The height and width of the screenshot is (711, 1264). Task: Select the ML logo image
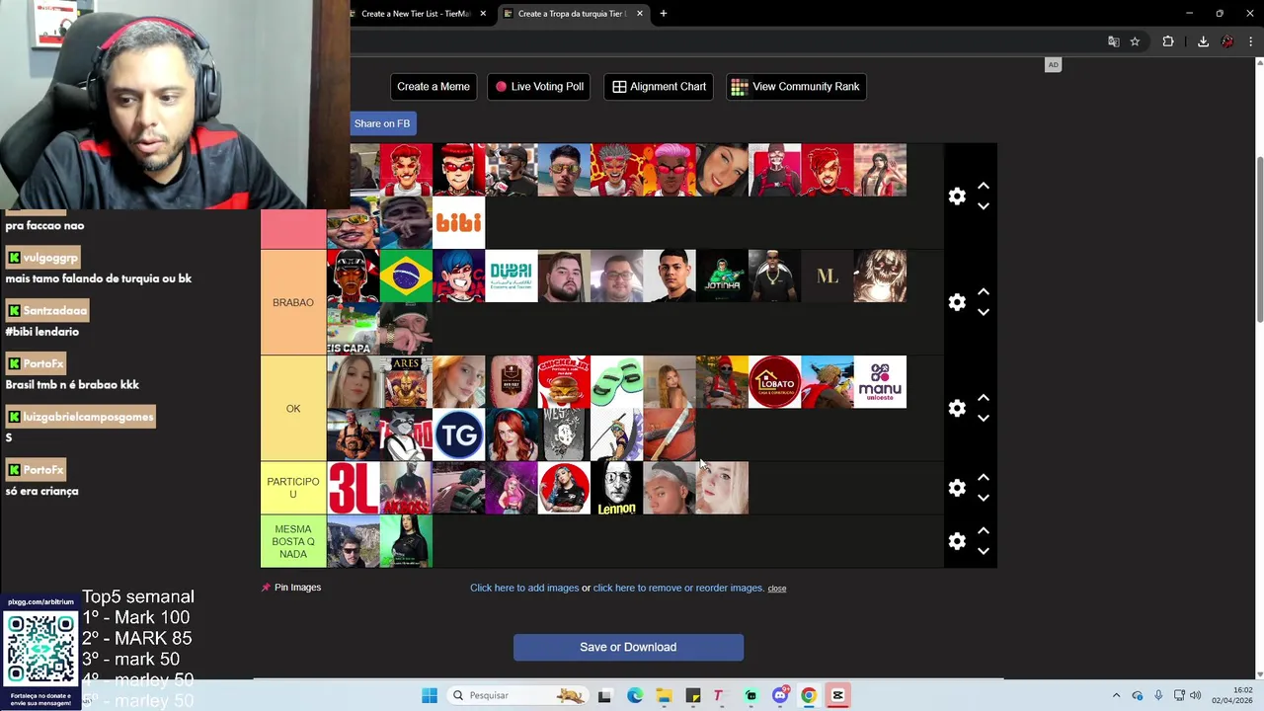pyautogui.click(x=828, y=276)
